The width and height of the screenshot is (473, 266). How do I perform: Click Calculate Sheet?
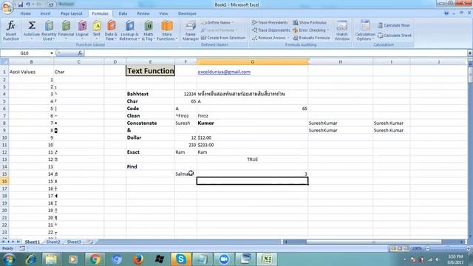point(395,35)
